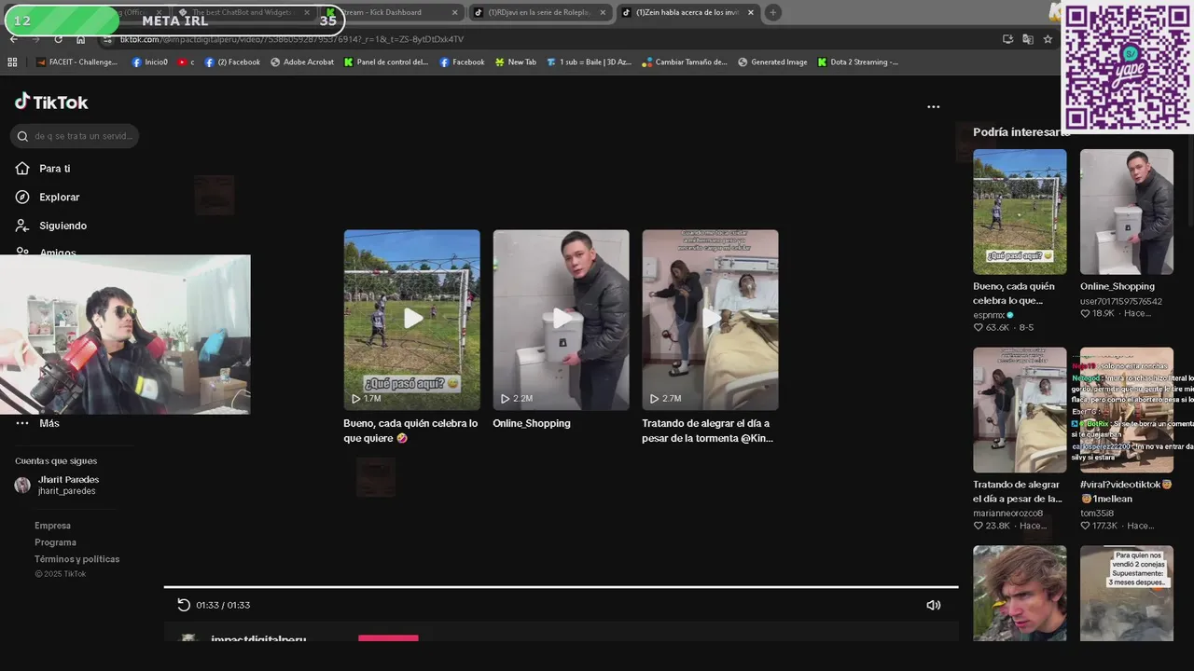Open New Tab bookmark
The width and height of the screenshot is (1194, 671).
click(515, 62)
